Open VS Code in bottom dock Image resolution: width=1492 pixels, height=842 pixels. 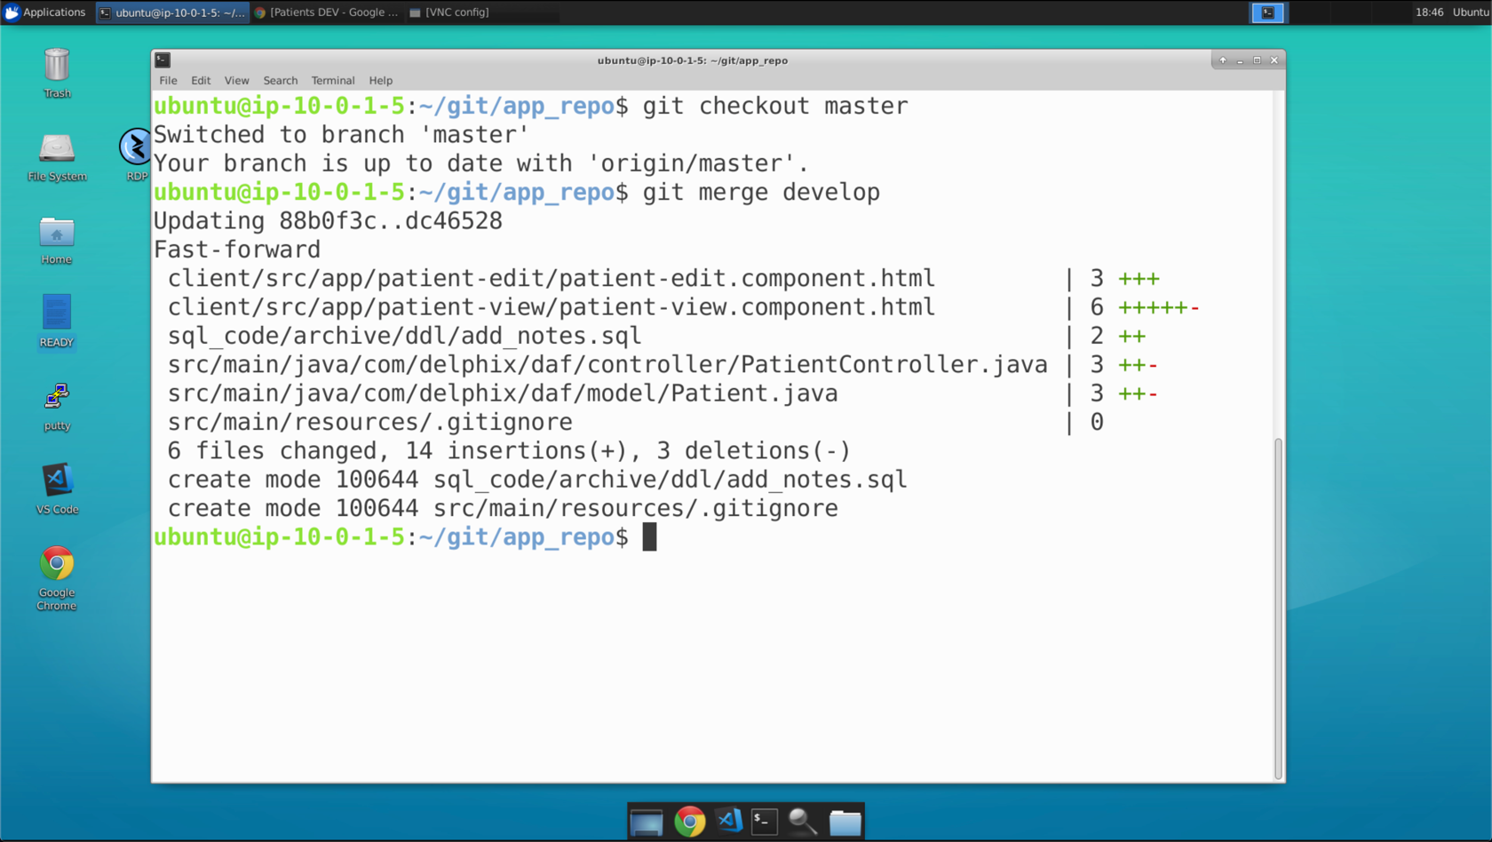tap(729, 821)
